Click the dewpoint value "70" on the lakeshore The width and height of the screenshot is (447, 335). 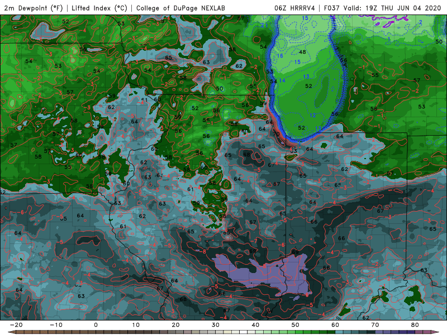point(276,134)
